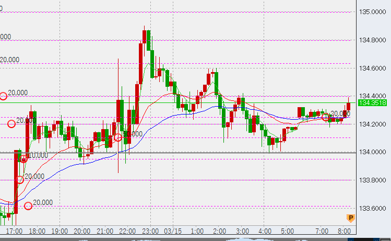Click the 17:00 time axis label
Screen dimensions: 391x241
14,231
